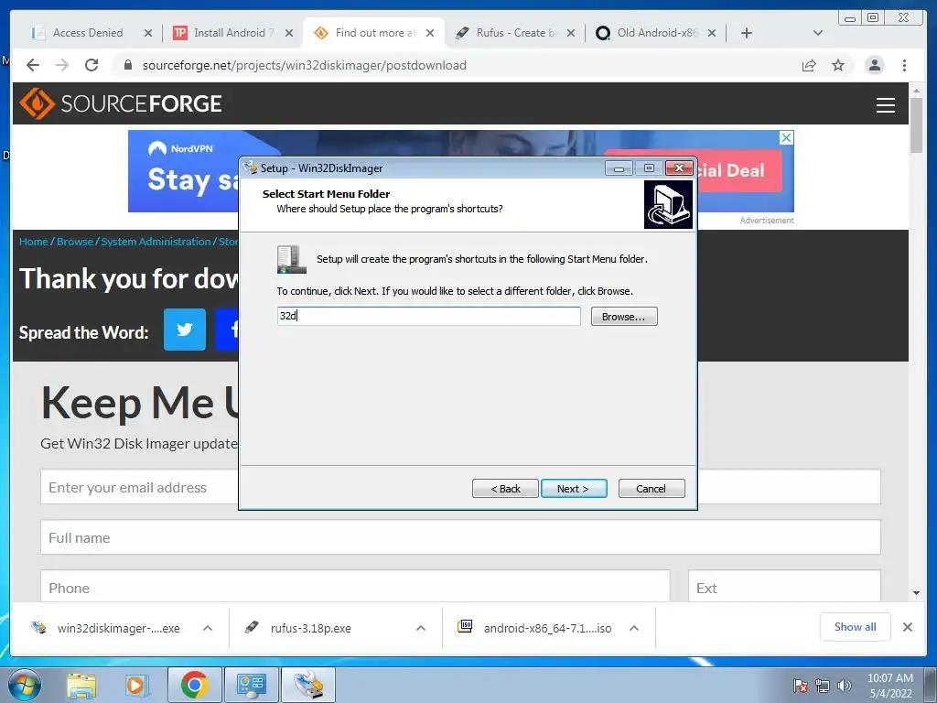Click the Setup dialog title icon
This screenshot has width=937, height=703.
pos(251,168)
